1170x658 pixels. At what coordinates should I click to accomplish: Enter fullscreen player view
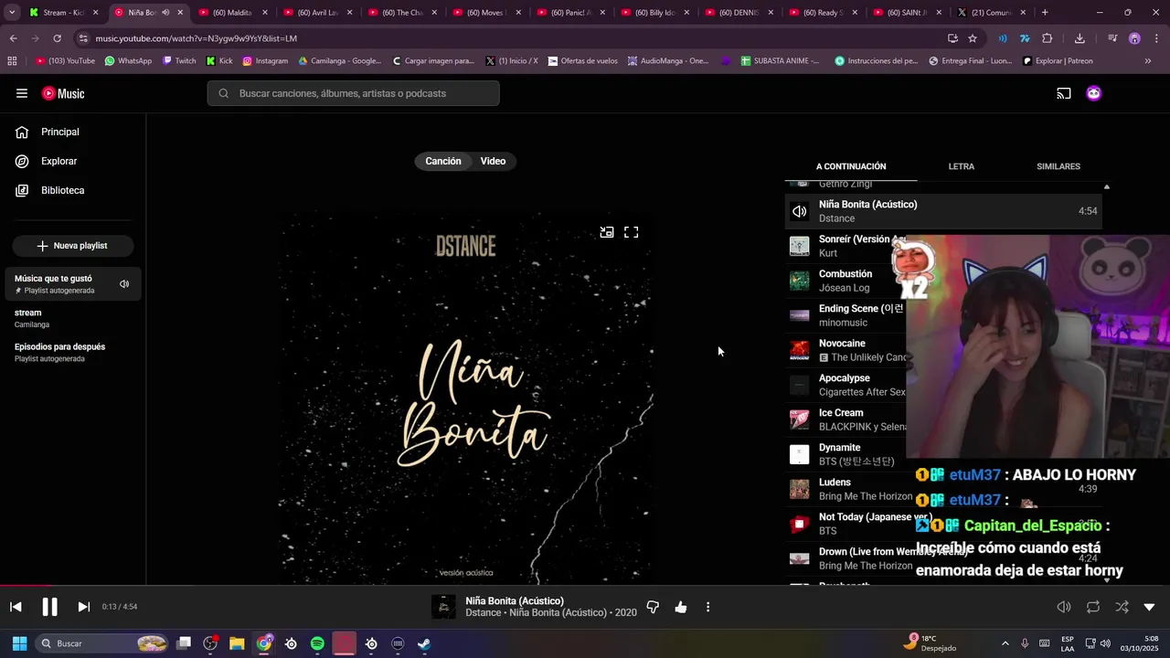631,232
